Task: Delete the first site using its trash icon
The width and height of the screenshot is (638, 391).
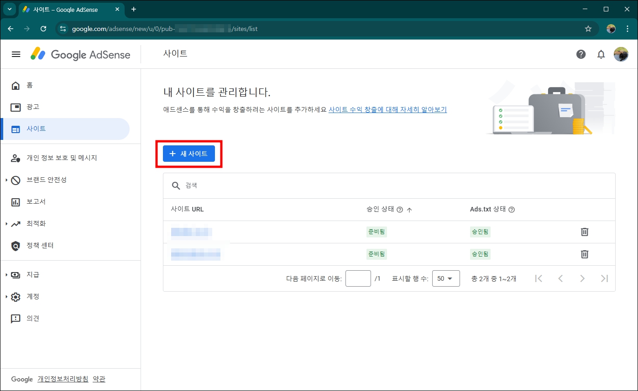Action: [x=585, y=232]
